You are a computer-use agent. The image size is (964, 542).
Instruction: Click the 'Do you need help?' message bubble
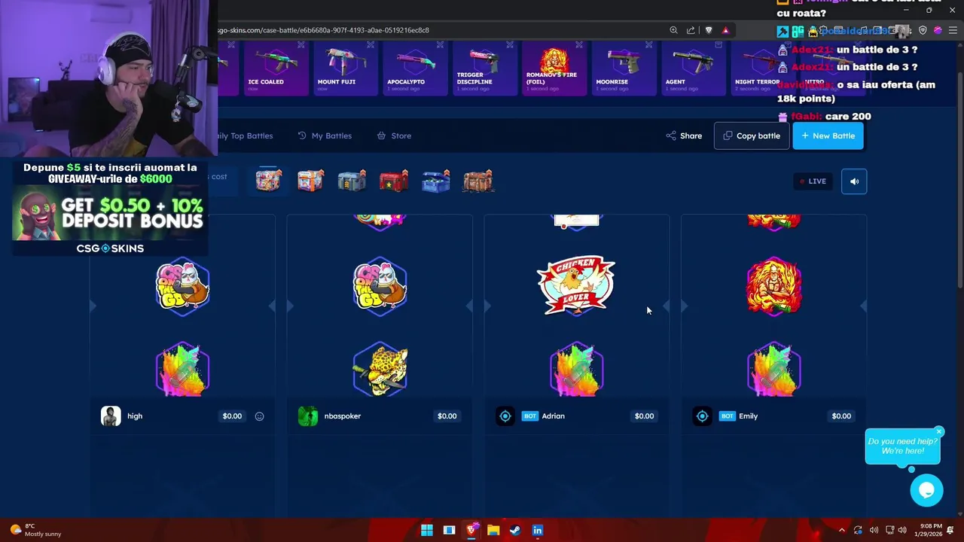click(x=902, y=446)
